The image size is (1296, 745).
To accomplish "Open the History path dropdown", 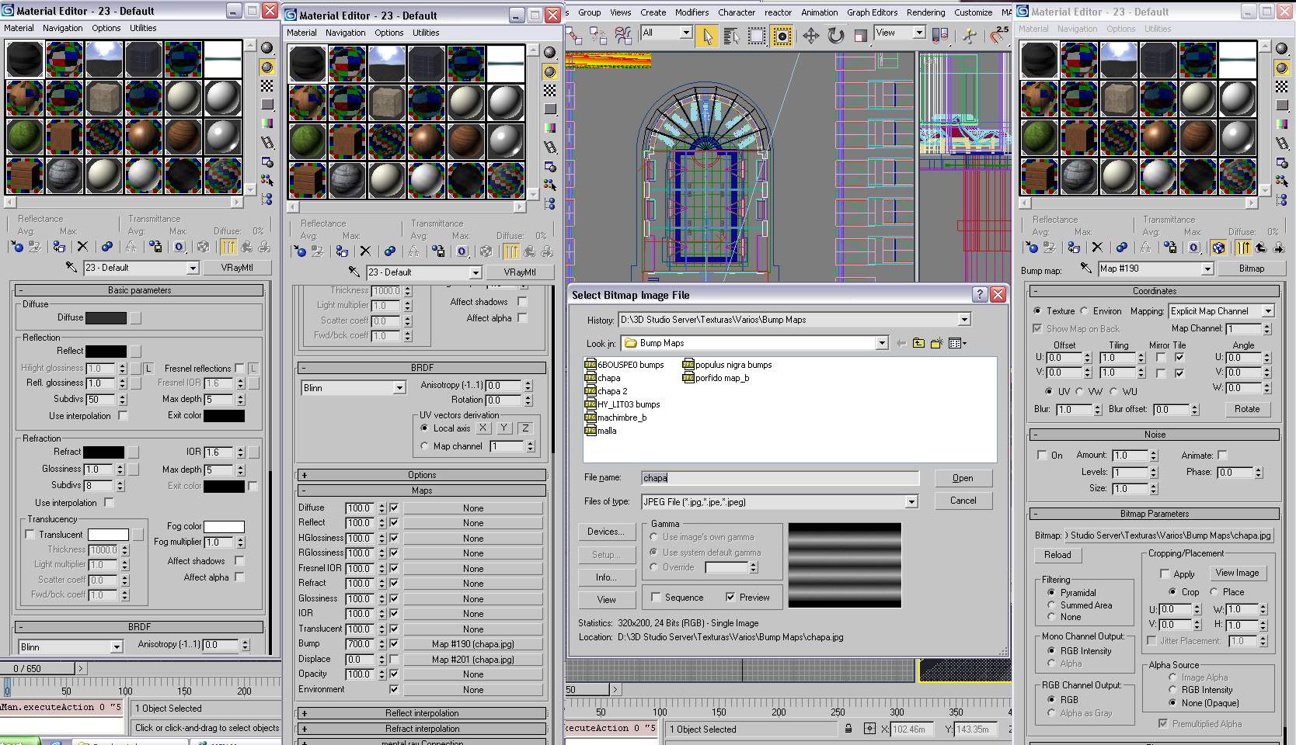I will click(x=964, y=320).
